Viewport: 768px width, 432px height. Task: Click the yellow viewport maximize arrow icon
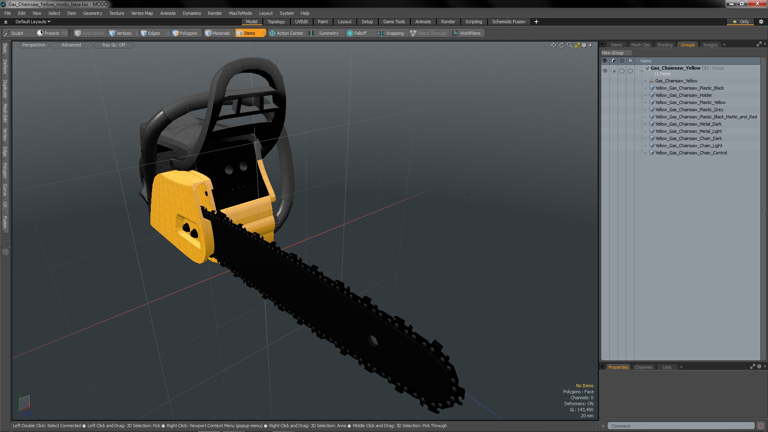(577, 45)
